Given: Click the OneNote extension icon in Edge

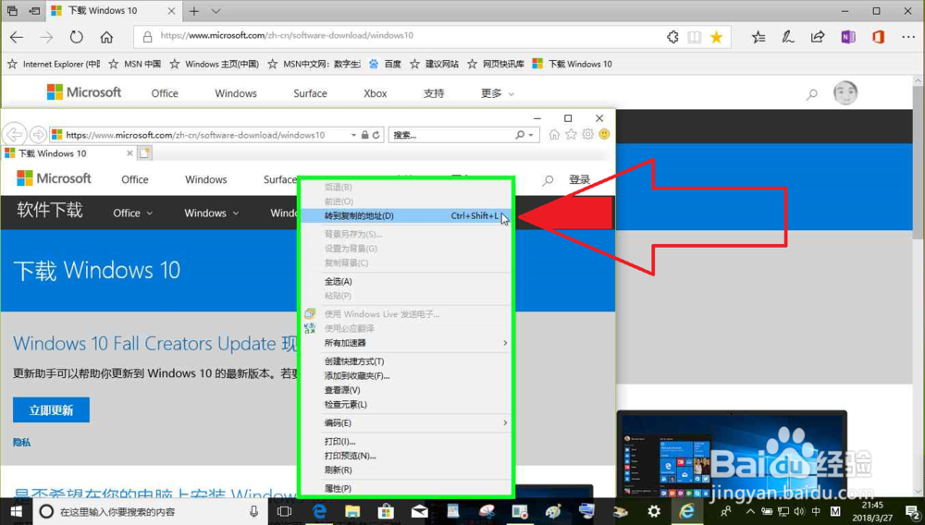Looking at the screenshot, I should click(847, 37).
